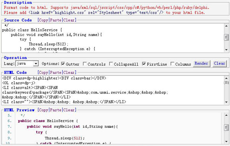Click scroll-up arrow of Source Code box

pyautogui.click(x=226, y=26)
